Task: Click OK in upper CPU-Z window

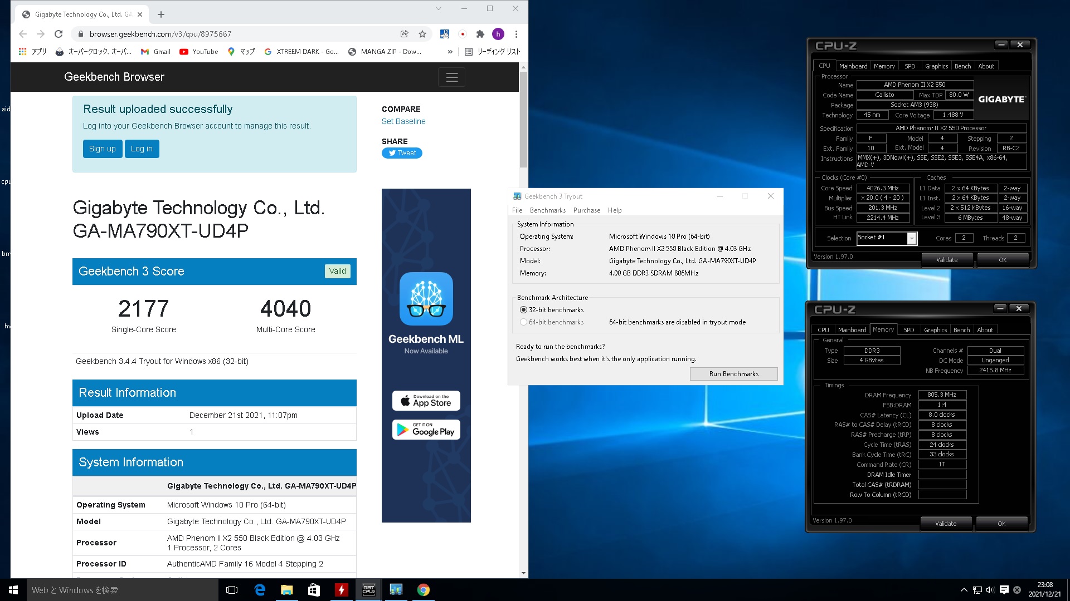Action: [1003, 260]
